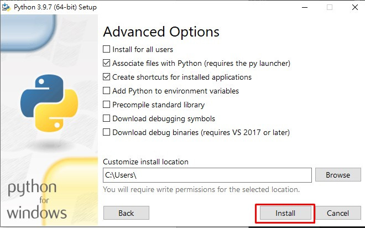Viewport: 365px width, 228px height.
Task: Minimize the Python Setup window
Action: pyautogui.click(x=305, y=7)
